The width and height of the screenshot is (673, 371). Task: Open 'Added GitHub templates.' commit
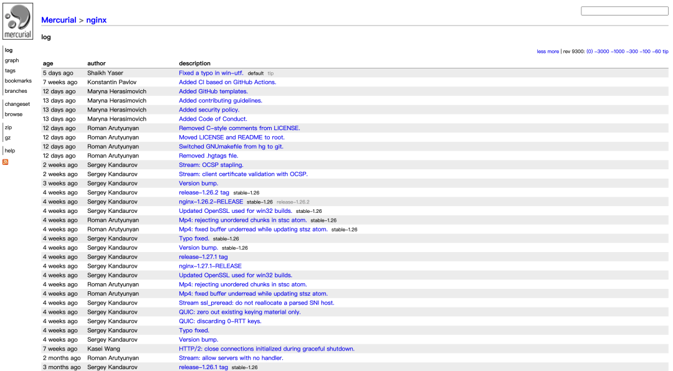(x=213, y=92)
